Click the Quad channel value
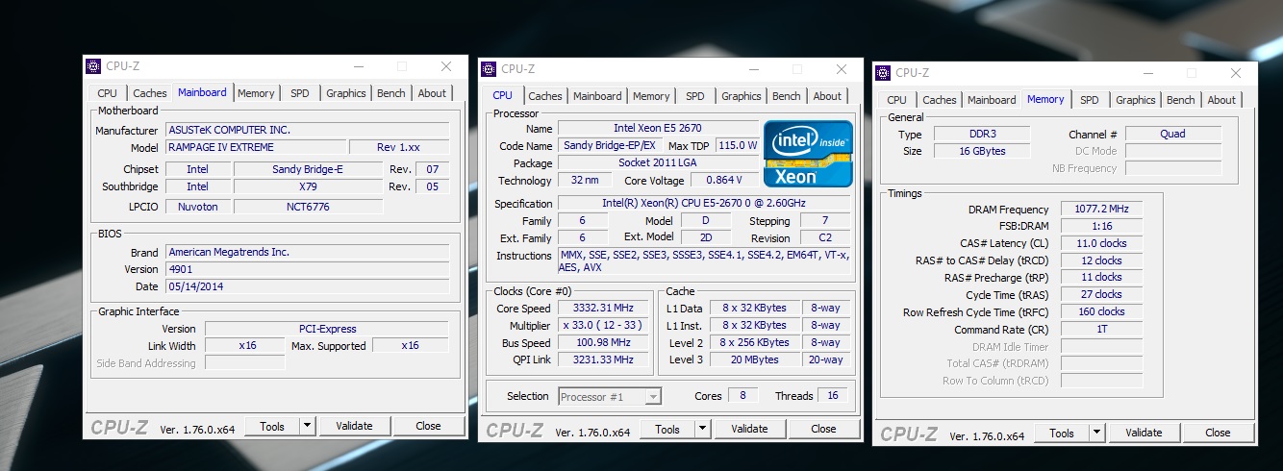This screenshot has width=1283, height=471. point(1172,134)
